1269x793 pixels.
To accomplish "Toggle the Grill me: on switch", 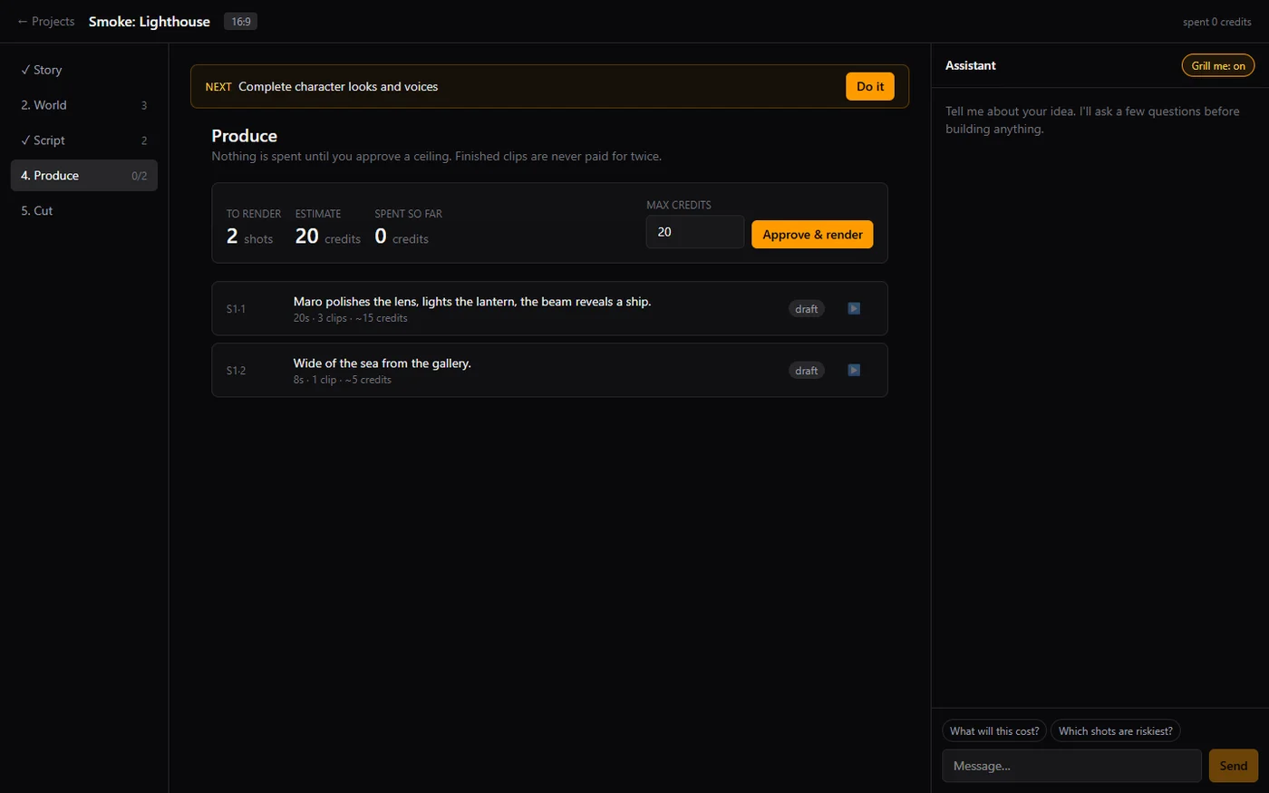I will click(x=1218, y=65).
